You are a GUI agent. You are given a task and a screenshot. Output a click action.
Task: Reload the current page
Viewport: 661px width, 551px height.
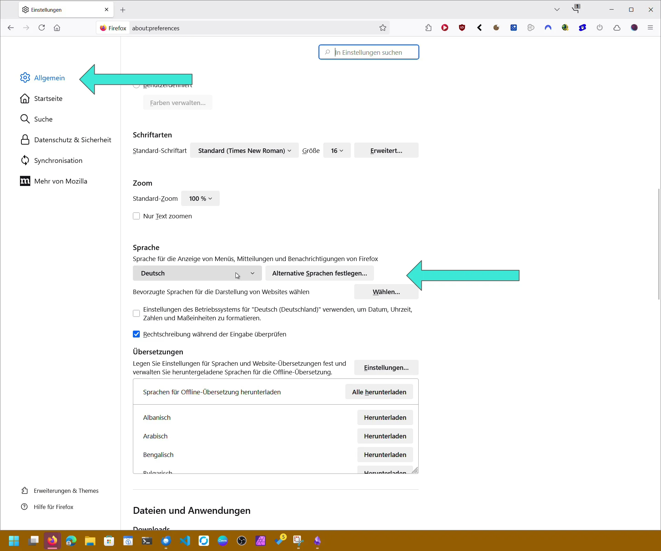tap(42, 28)
